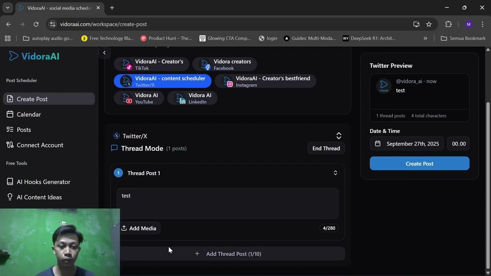The image size is (491, 276).
Task: Open Glowing CTA Comp... bookmark
Action: (x=225, y=38)
